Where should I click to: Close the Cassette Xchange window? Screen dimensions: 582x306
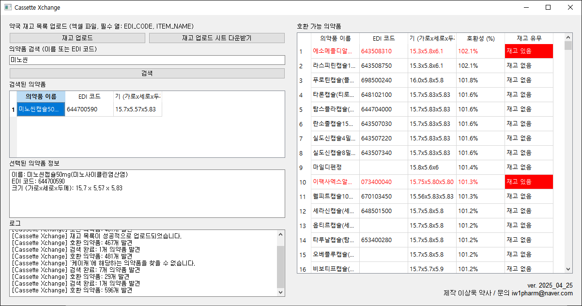pyautogui.click(x=570, y=7)
